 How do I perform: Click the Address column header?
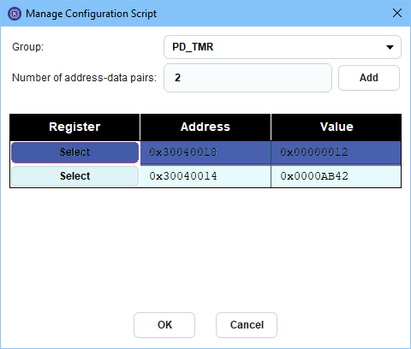(205, 127)
